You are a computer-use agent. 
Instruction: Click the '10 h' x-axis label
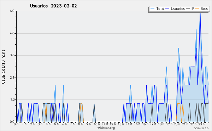[97, 124]
